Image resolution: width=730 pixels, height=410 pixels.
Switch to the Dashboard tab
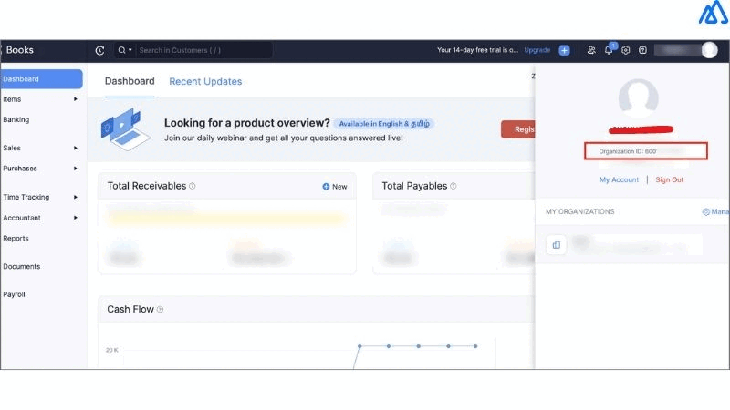tap(130, 81)
